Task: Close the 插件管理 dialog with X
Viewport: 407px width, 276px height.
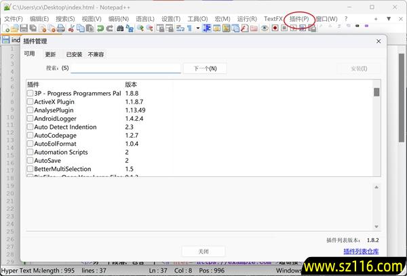Action: (x=379, y=41)
